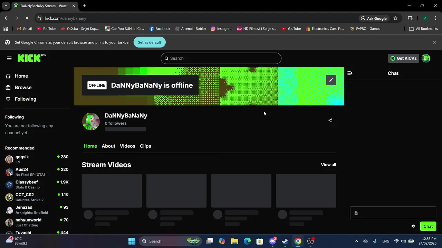Screen dimensions: 442x248
Task: Open Instagram bookmark
Action: click(x=222, y=29)
